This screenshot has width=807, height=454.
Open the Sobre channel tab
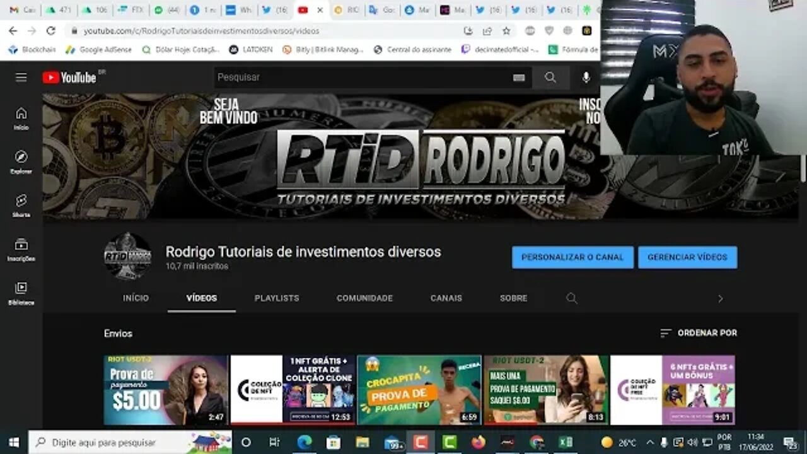513,298
